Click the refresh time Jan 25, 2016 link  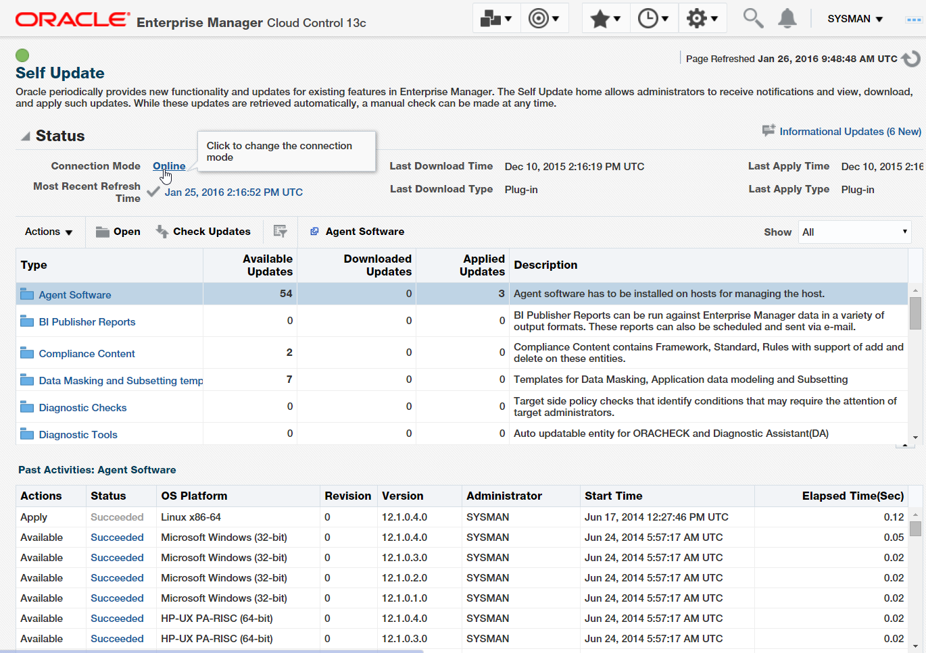(x=234, y=192)
